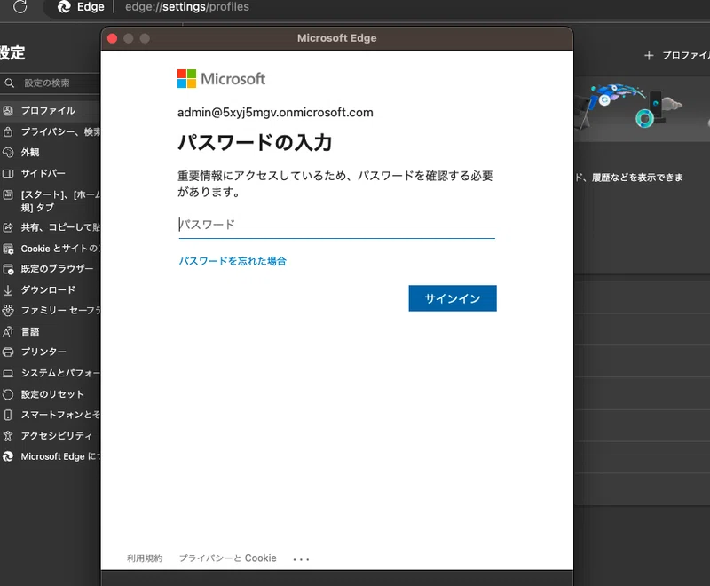The image size is (710, 586).
Task: Click the プロファイル sidebar icon
Action: point(8,110)
